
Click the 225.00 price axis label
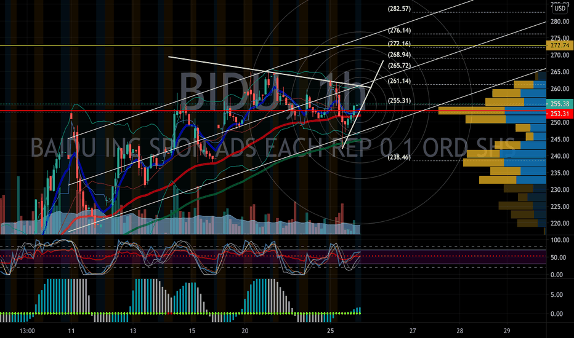click(x=560, y=207)
